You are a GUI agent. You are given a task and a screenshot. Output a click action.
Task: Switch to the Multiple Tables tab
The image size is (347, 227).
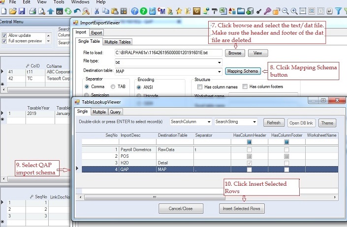[x=118, y=42]
